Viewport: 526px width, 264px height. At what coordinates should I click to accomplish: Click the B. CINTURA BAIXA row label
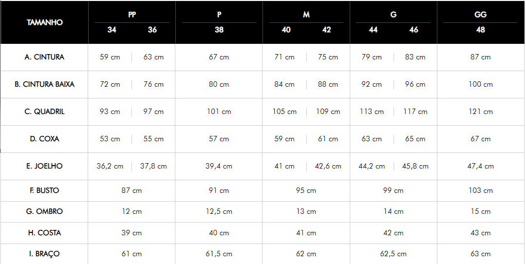click(44, 84)
